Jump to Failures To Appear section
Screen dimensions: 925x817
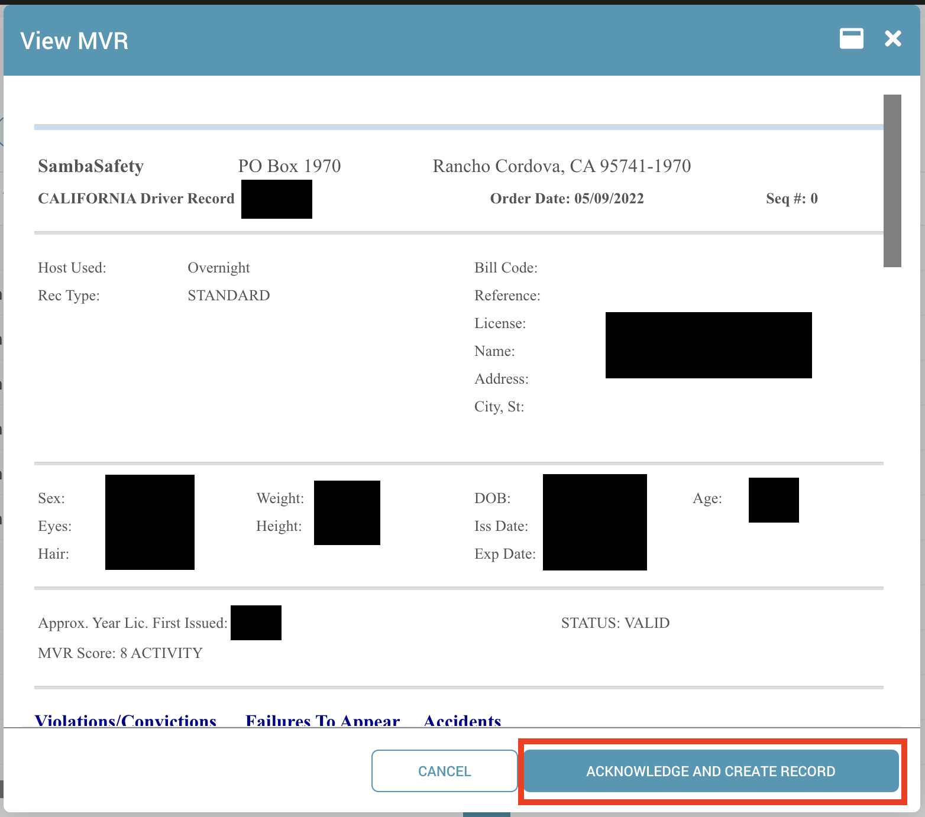pyautogui.click(x=322, y=721)
